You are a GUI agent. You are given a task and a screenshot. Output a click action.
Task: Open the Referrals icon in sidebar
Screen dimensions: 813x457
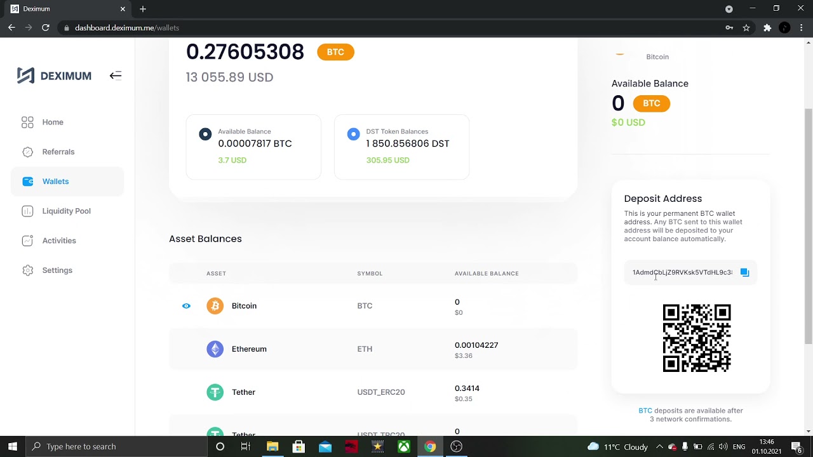coord(27,152)
